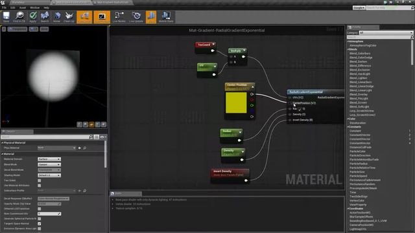The image size is (415, 233).
Task: Toggle the Live Preview toolbar button
Action: pyautogui.click(x=102, y=17)
